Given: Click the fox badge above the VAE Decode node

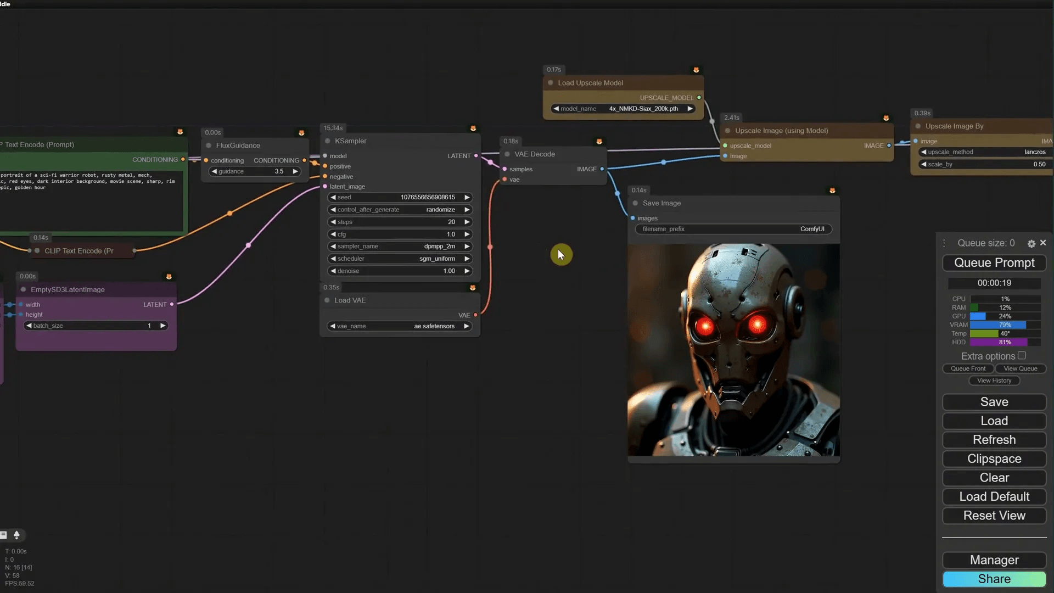Looking at the screenshot, I should (x=599, y=142).
